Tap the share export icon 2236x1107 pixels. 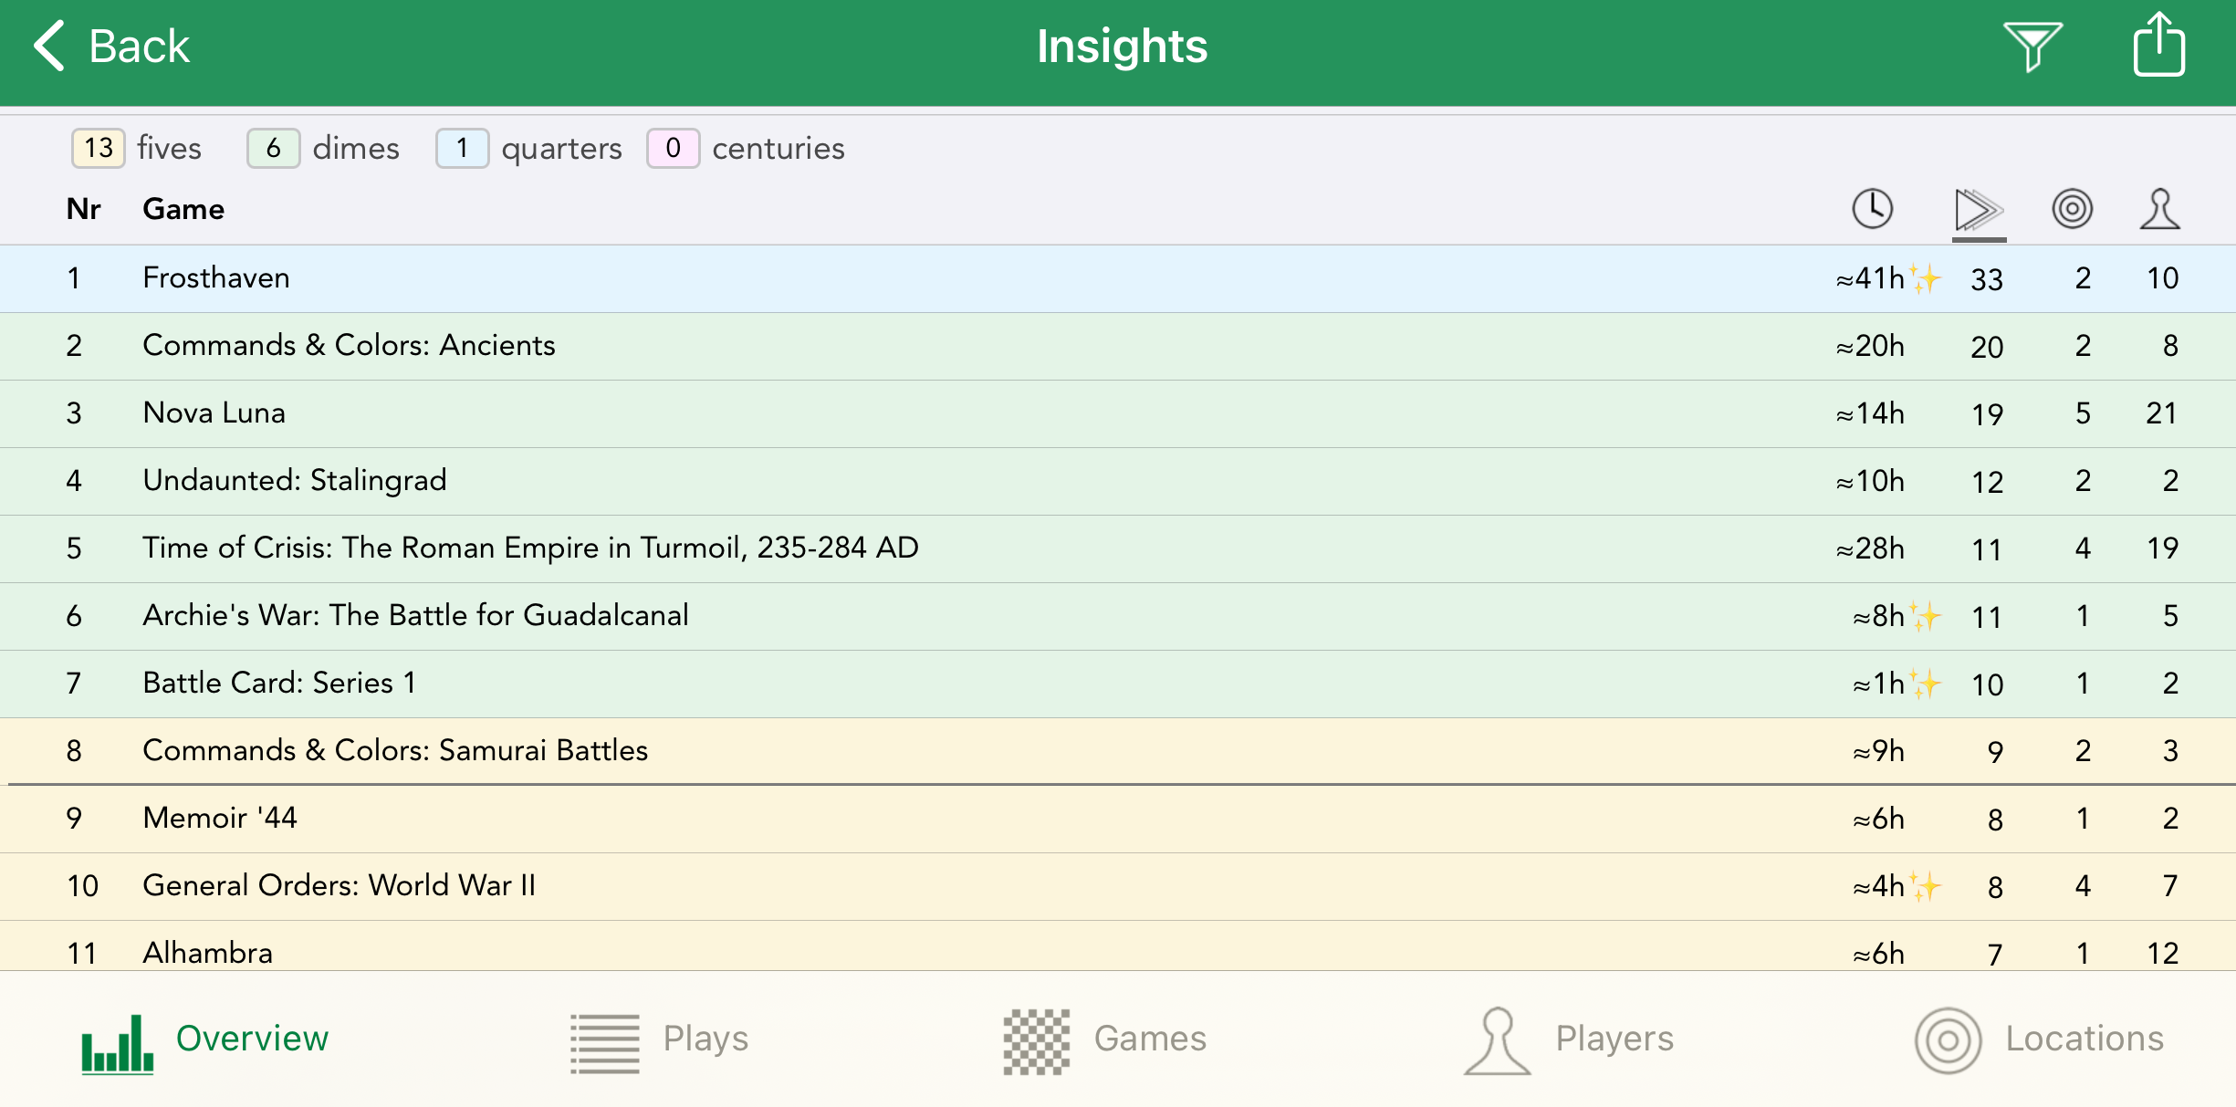(x=2158, y=46)
